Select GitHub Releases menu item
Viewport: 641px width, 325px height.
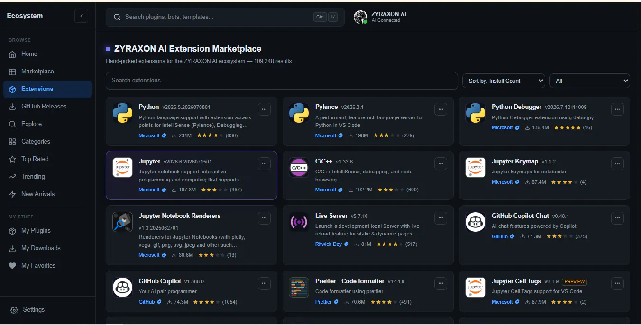(x=47, y=107)
